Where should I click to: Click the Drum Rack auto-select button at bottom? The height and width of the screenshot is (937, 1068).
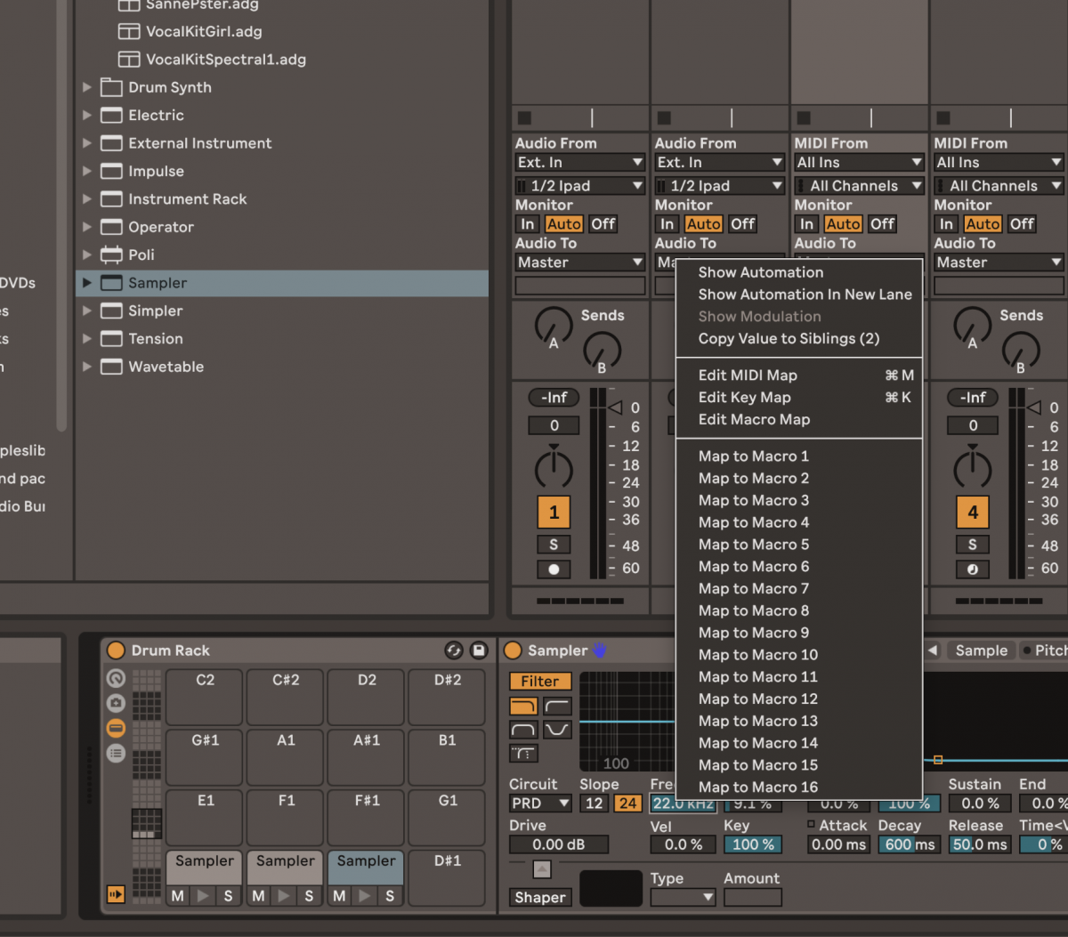click(x=116, y=893)
